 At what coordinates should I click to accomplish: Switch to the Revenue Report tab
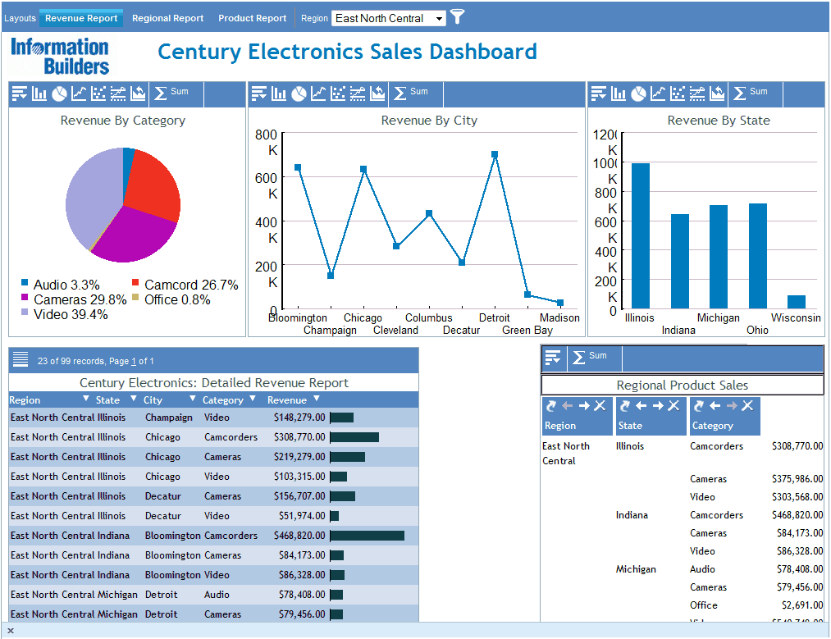click(x=81, y=18)
